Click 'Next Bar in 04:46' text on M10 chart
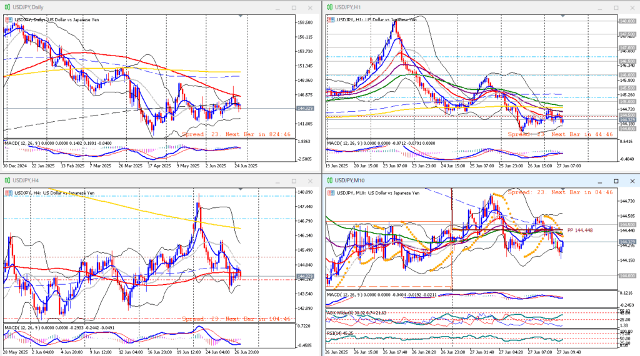 (582, 192)
